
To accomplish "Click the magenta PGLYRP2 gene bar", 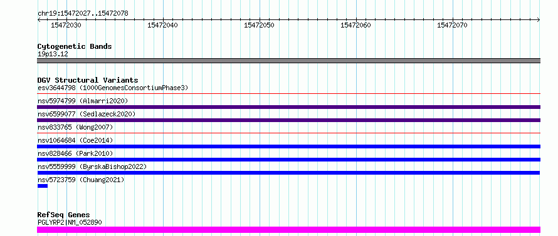I will [288, 230].
